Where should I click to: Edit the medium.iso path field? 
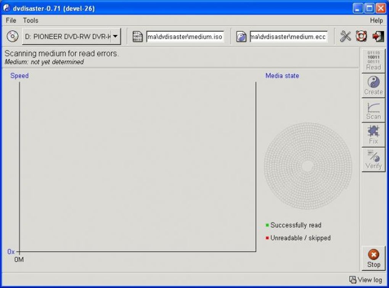(x=185, y=37)
